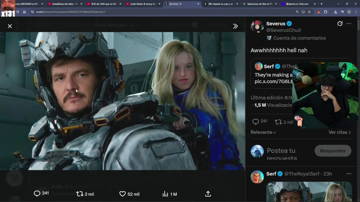This screenshot has width=360, height=202.
Task: Click the reply icon under the photo
Action: point(37,194)
